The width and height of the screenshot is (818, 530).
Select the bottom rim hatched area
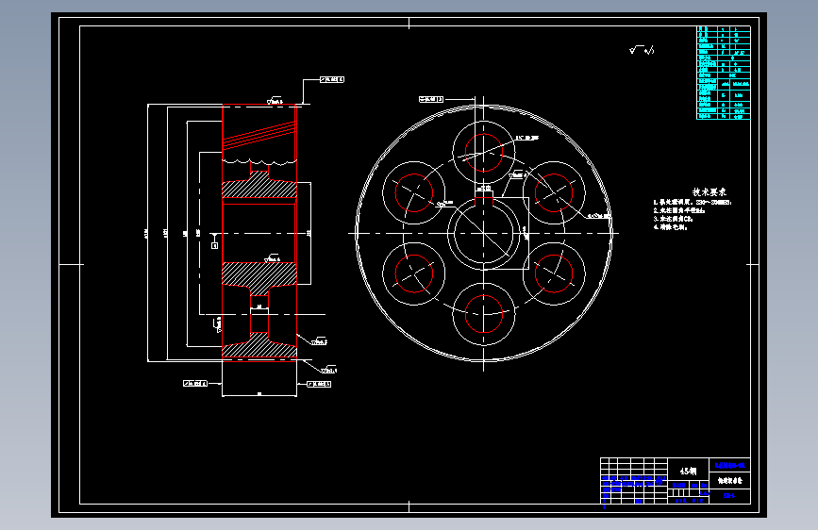(259, 346)
